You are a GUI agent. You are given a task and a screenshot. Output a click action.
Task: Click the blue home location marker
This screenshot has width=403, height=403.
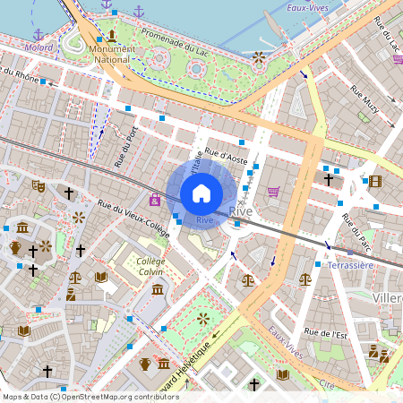click(x=201, y=194)
